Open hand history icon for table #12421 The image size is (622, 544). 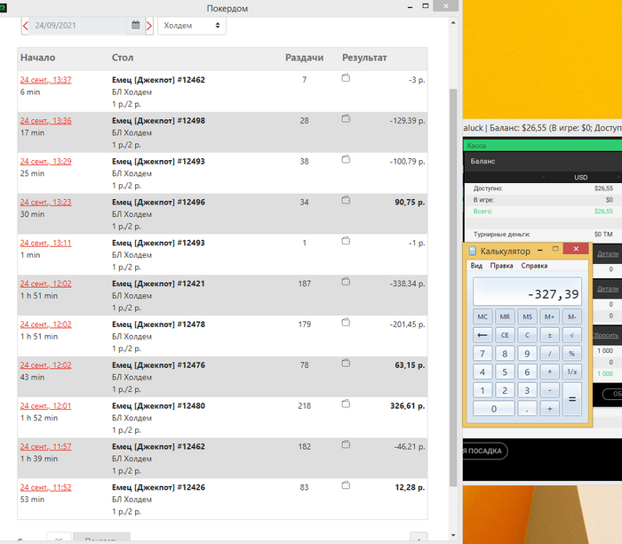[346, 281]
